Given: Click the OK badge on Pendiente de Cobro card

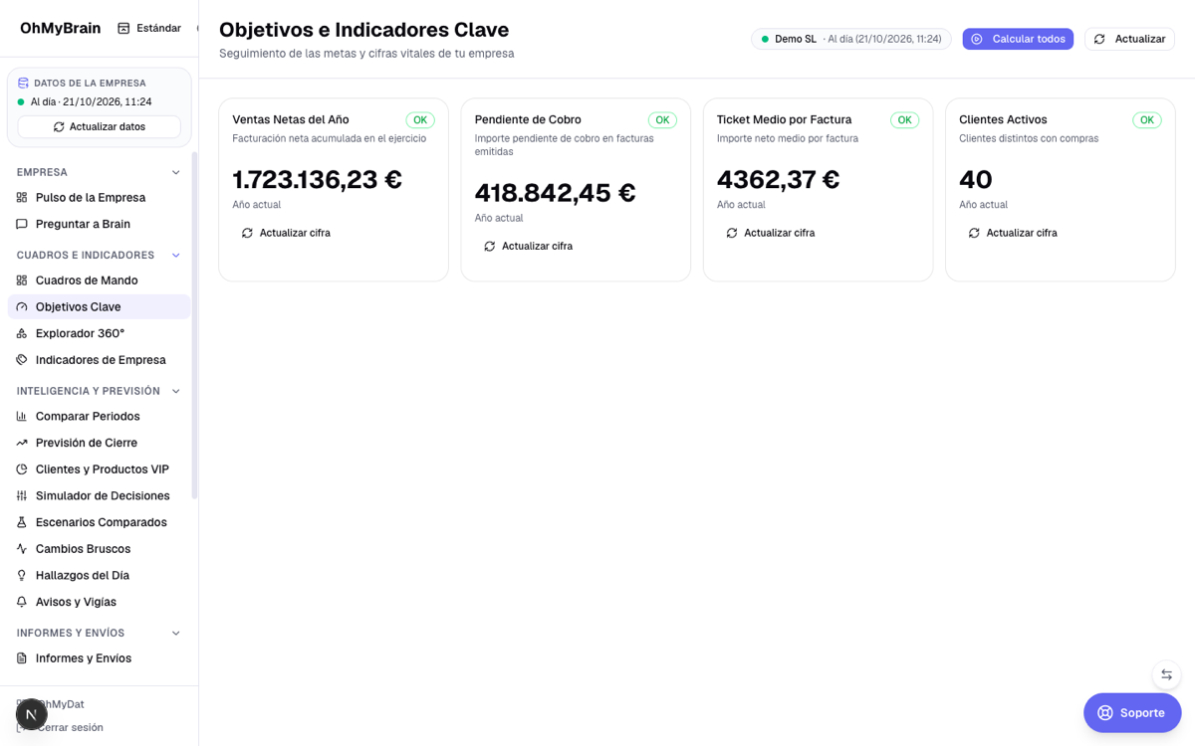Looking at the screenshot, I should coord(662,120).
